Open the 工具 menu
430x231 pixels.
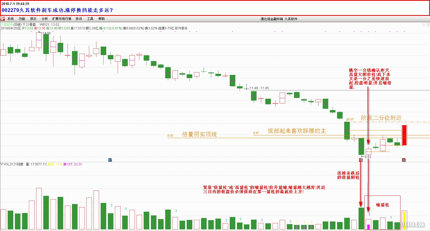click(90, 19)
